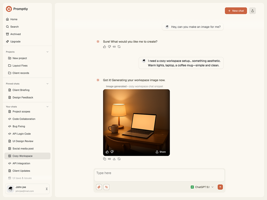267x200 pixels.
Task: Dislike the generated image with thumbs down overlay
Action: 112,152
